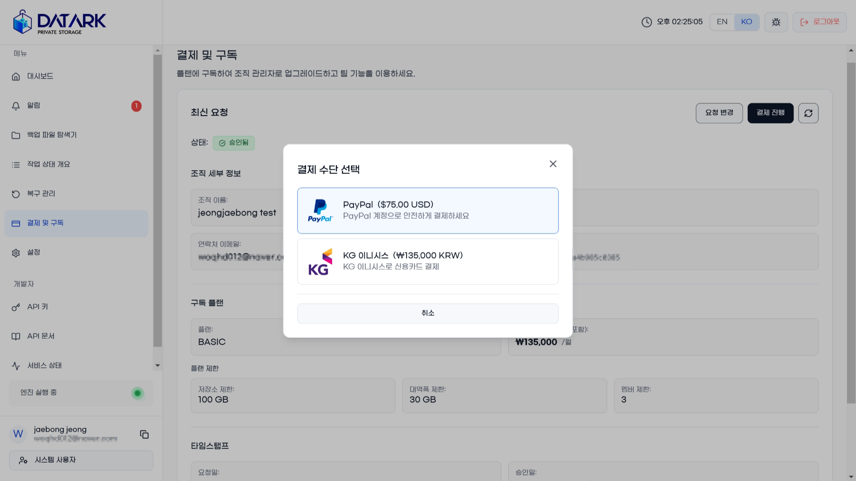Click the 오후 02:25:05 time display
Viewport: 856px width, 481px height.
click(680, 22)
